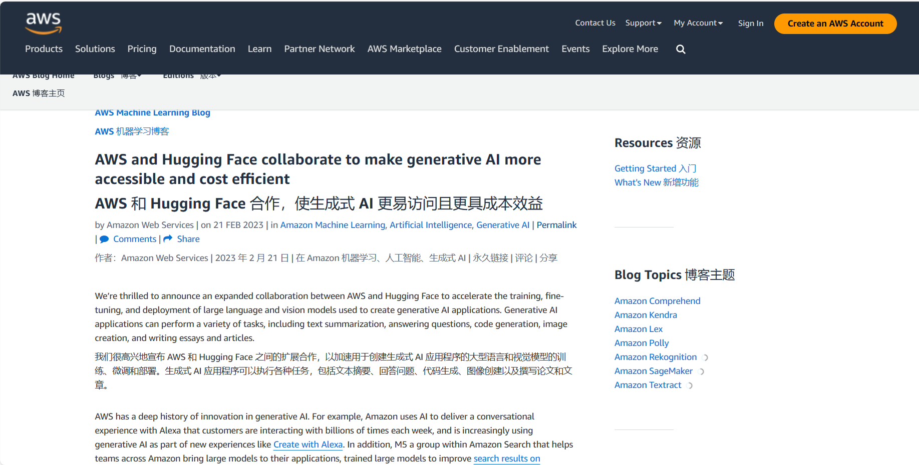
Task: Open the Amazon Rekognition topic
Action: pos(656,357)
